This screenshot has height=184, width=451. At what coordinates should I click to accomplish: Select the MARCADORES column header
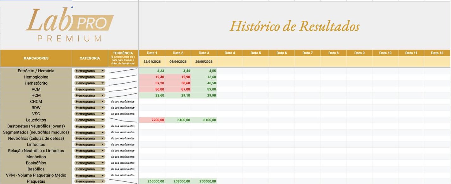pos(36,58)
